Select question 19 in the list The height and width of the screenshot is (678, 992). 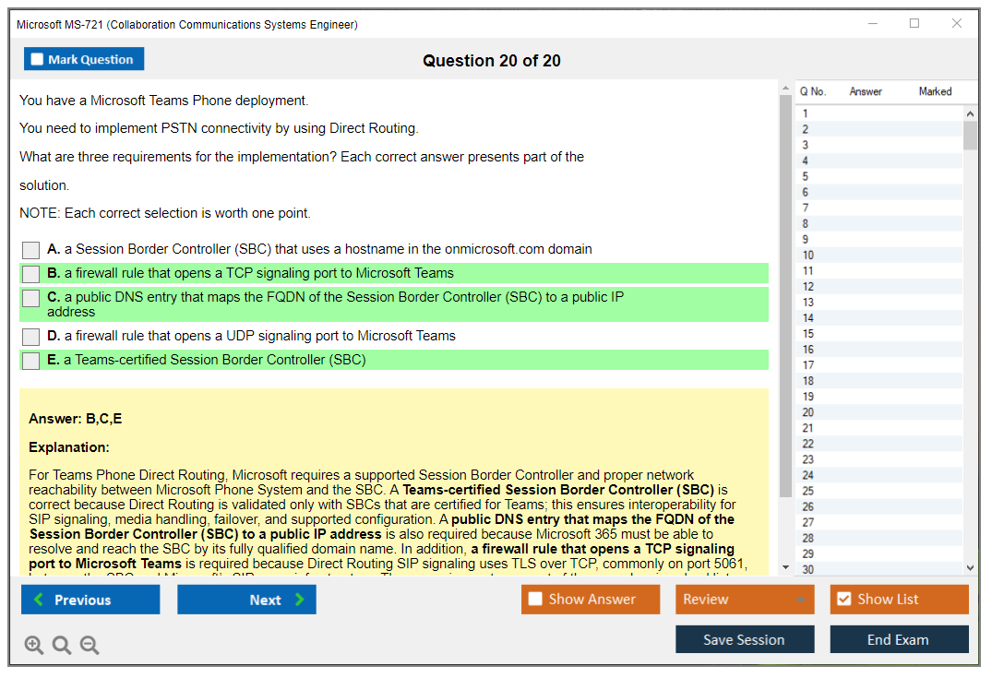(879, 397)
